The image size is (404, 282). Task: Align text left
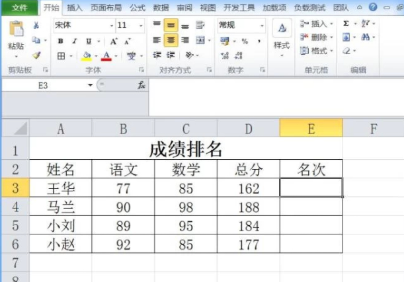157,40
